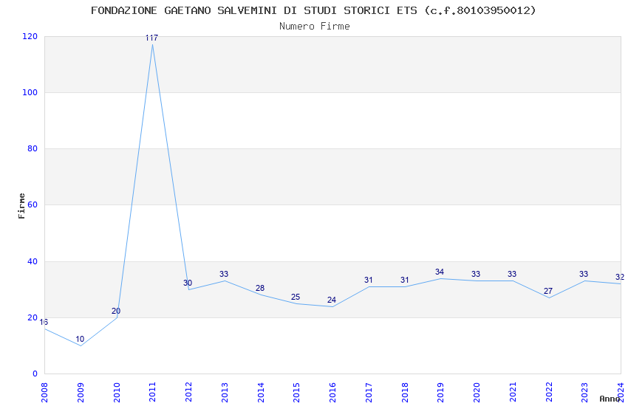This screenshot has height=406, width=628.
Task: Click the x-axis year 2023
Action: 584,392
